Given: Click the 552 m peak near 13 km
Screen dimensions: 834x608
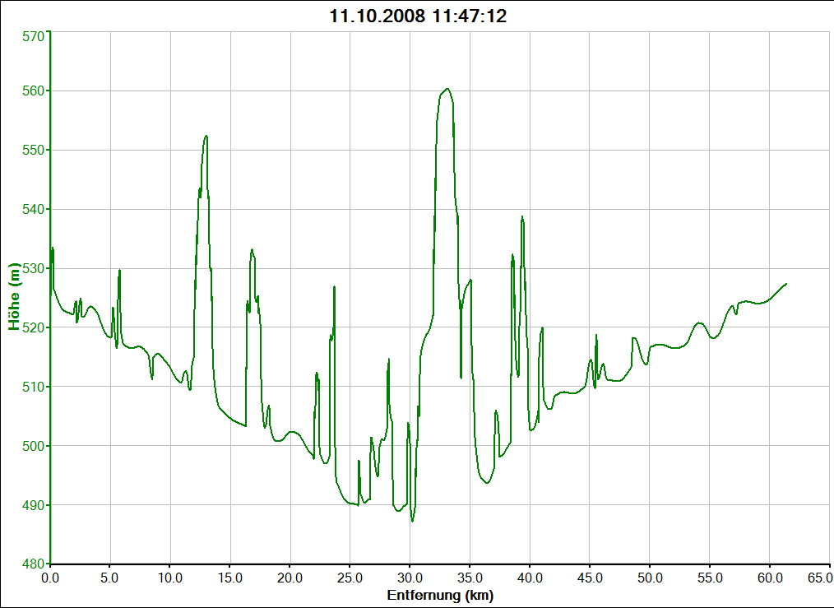Looking at the screenshot, I should click(x=206, y=137).
